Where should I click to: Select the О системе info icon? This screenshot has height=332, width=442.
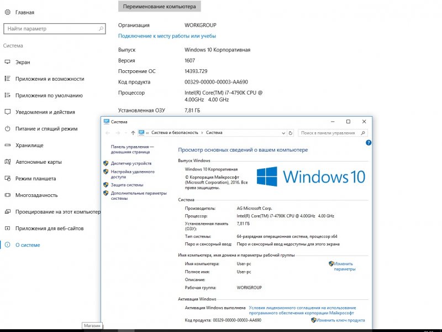click(x=8, y=245)
